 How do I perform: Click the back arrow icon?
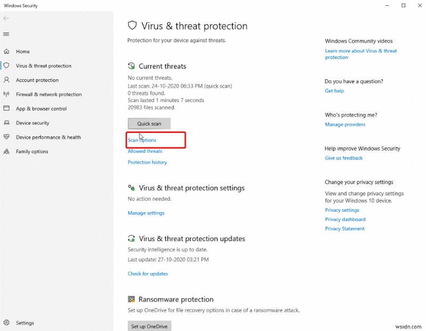tap(6, 18)
